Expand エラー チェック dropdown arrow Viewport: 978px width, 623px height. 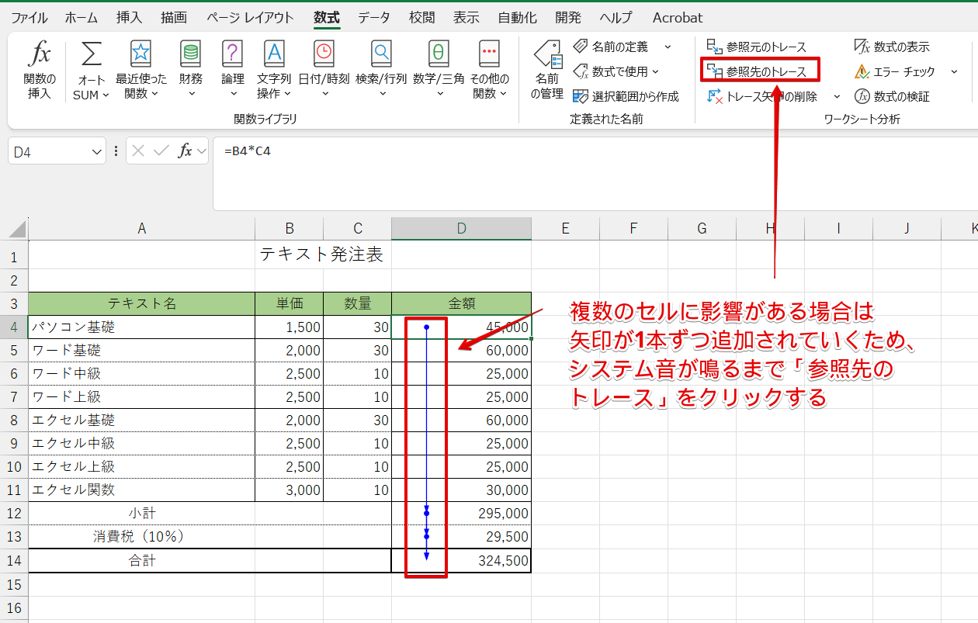tap(953, 71)
